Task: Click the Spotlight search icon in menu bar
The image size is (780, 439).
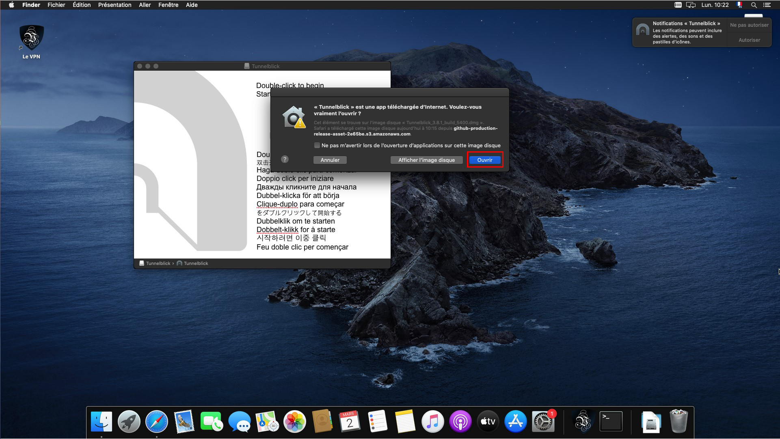Action: click(754, 5)
